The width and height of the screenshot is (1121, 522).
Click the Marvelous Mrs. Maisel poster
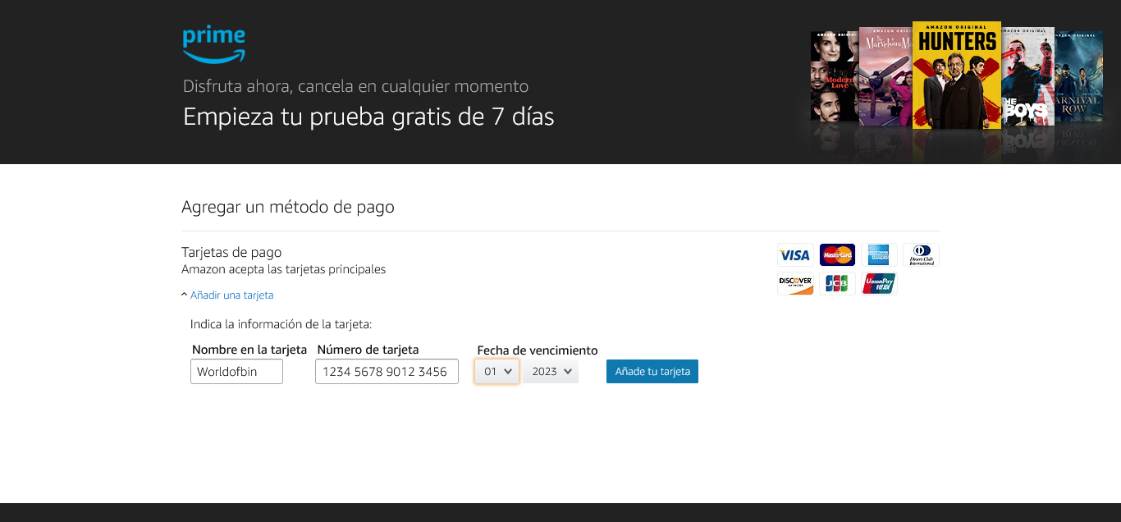click(885, 76)
